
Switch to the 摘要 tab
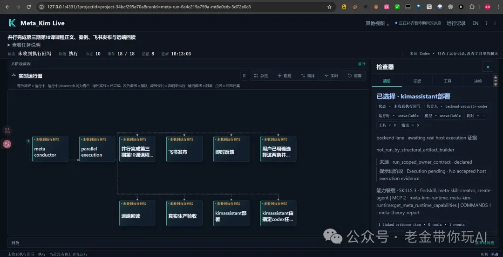[x=387, y=81]
